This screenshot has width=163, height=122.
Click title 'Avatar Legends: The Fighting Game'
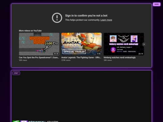(81, 58)
